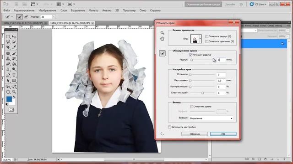Click the OK button

coord(223,134)
